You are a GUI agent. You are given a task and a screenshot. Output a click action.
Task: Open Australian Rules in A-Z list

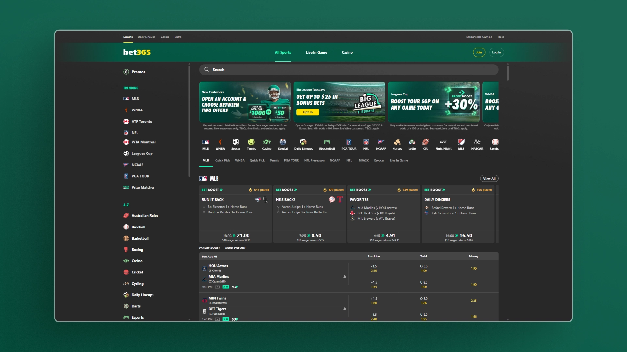pyautogui.click(x=141, y=216)
